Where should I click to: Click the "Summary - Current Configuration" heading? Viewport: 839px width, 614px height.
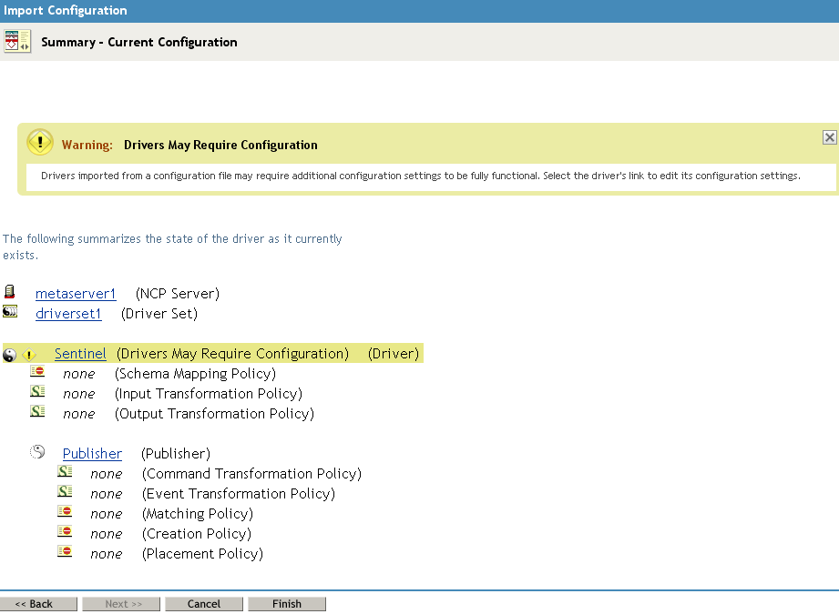click(139, 42)
